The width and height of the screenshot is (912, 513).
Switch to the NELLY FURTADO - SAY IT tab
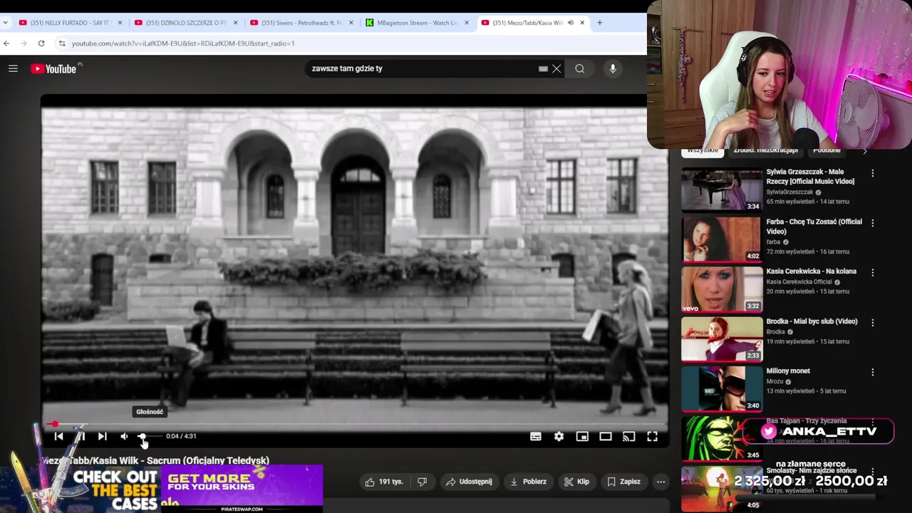[x=69, y=23]
